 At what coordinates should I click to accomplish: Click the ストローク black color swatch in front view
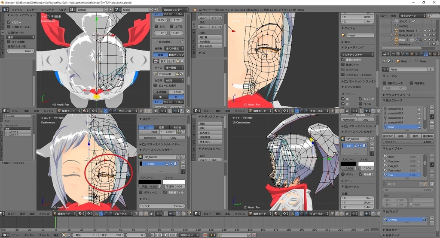tap(150, 182)
